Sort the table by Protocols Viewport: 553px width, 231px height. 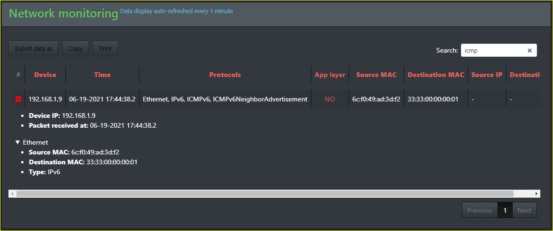(x=225, y=75)
